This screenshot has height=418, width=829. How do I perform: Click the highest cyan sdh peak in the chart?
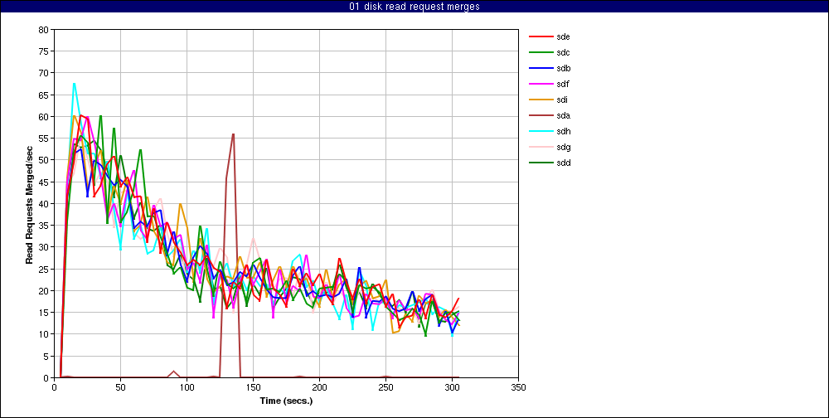74,84
